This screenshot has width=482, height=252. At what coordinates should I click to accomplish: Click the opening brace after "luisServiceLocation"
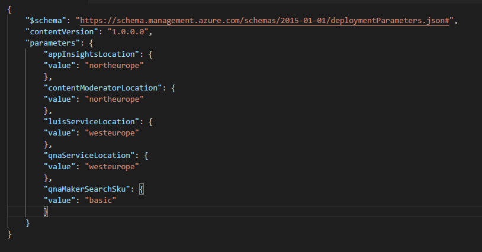pos(150,122)
